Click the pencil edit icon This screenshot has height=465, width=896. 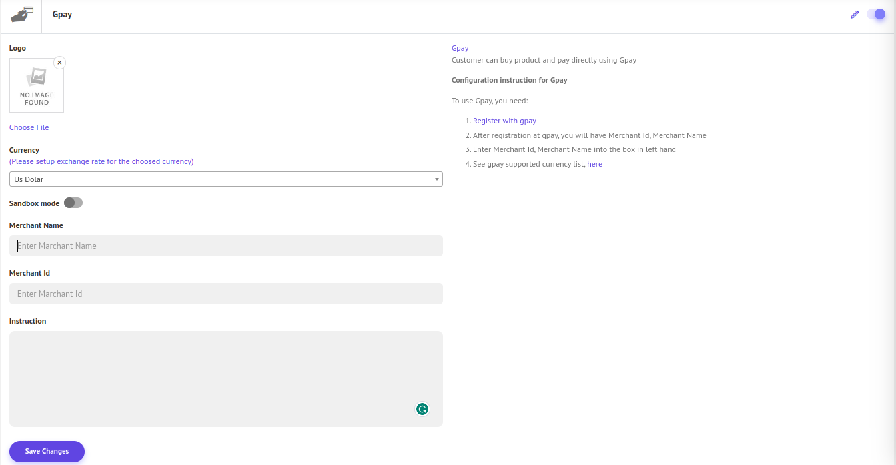click(x=855, y=15)
